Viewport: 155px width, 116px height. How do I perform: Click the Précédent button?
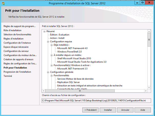pyautogui.click(x=90, y=110)
